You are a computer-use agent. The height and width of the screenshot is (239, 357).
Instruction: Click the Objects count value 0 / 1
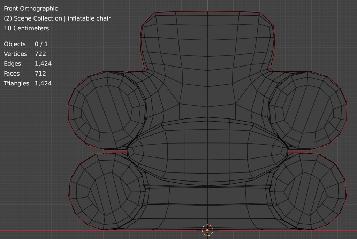(x=41, y=44)
